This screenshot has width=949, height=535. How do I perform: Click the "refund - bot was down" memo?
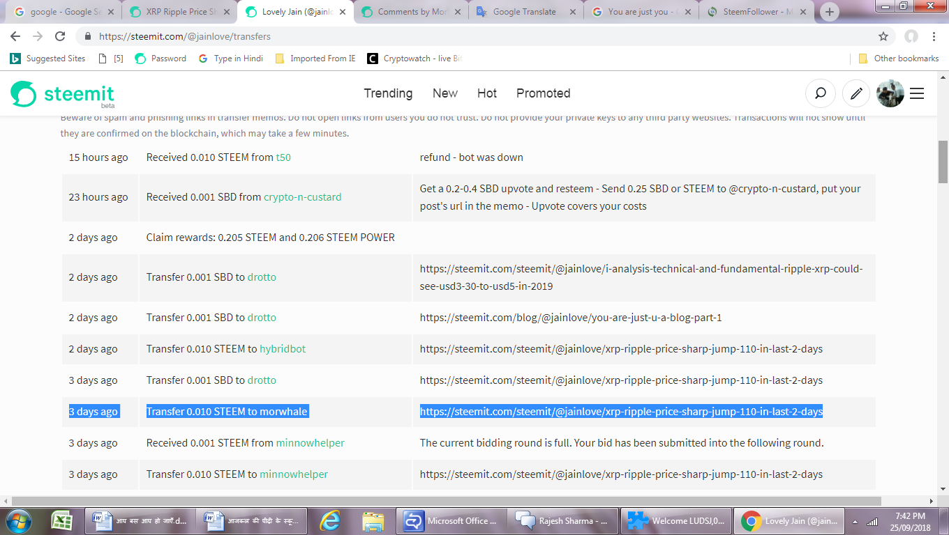coord(472,157)
